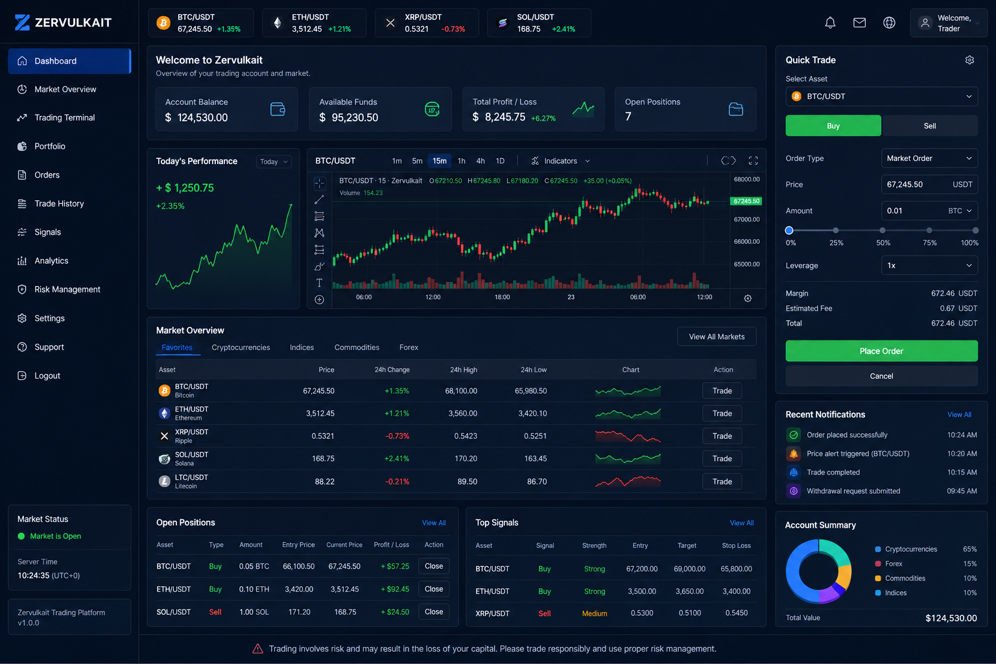Click the Place Order button
The height and width of the screenshot is (664, 996).
(881, 351)
